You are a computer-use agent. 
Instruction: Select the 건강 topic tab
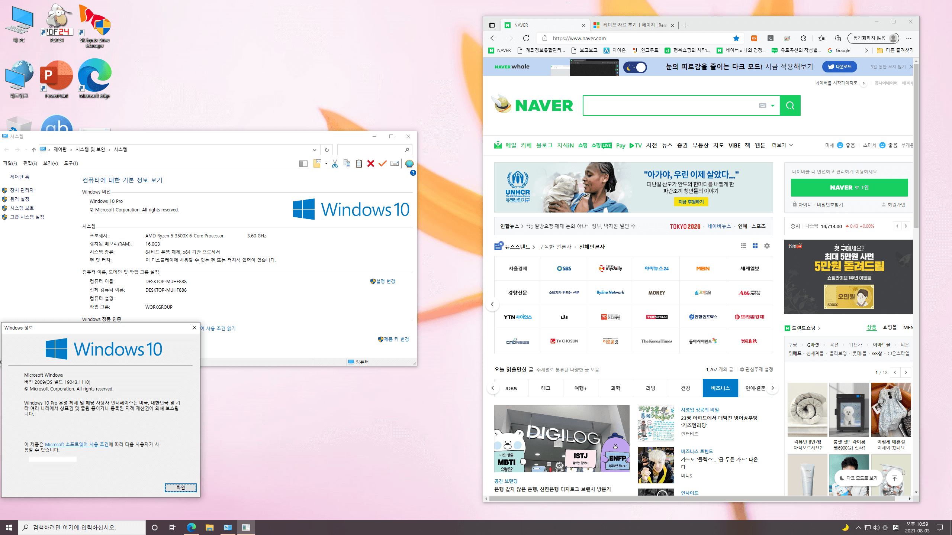tap(685, 388)
